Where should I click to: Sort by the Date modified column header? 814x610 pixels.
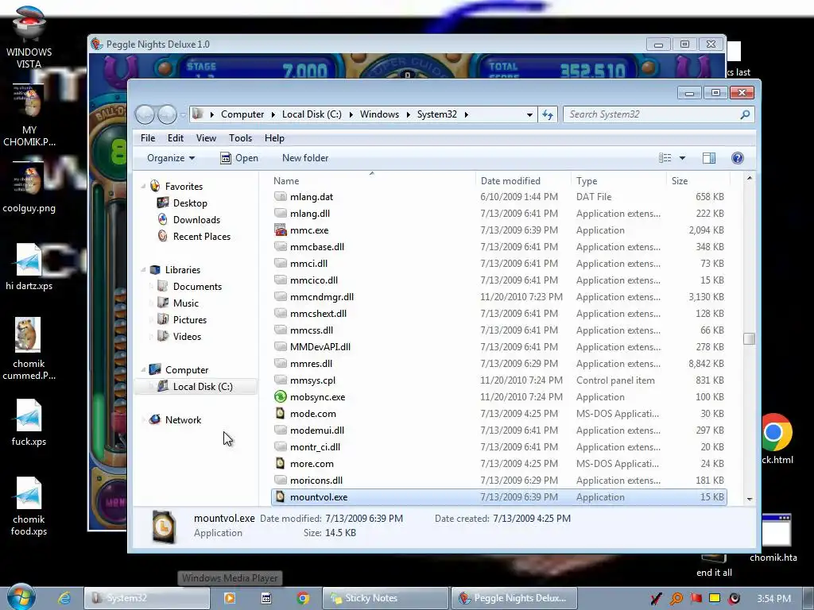point(523,180)
